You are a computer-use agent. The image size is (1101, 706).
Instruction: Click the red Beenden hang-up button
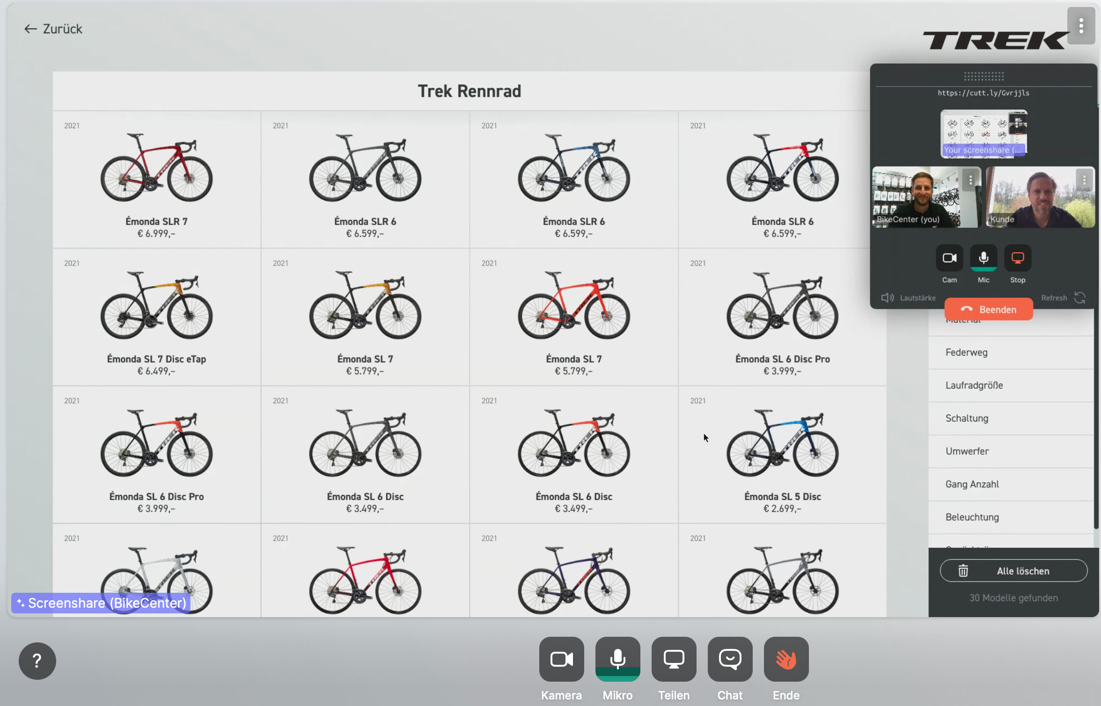989,309
